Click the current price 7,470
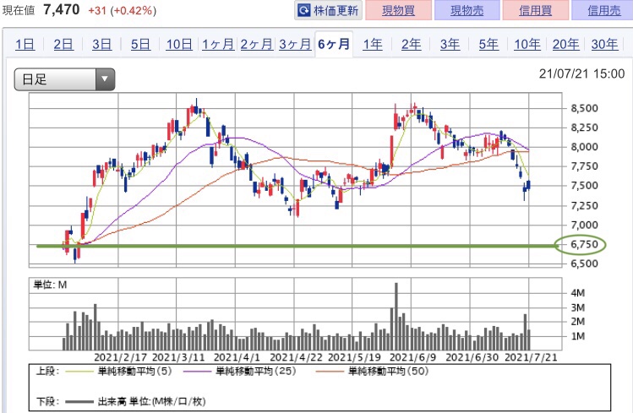 [62, 9]
